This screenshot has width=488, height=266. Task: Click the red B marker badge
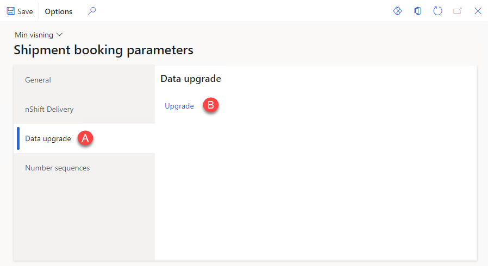click(211, 105)
